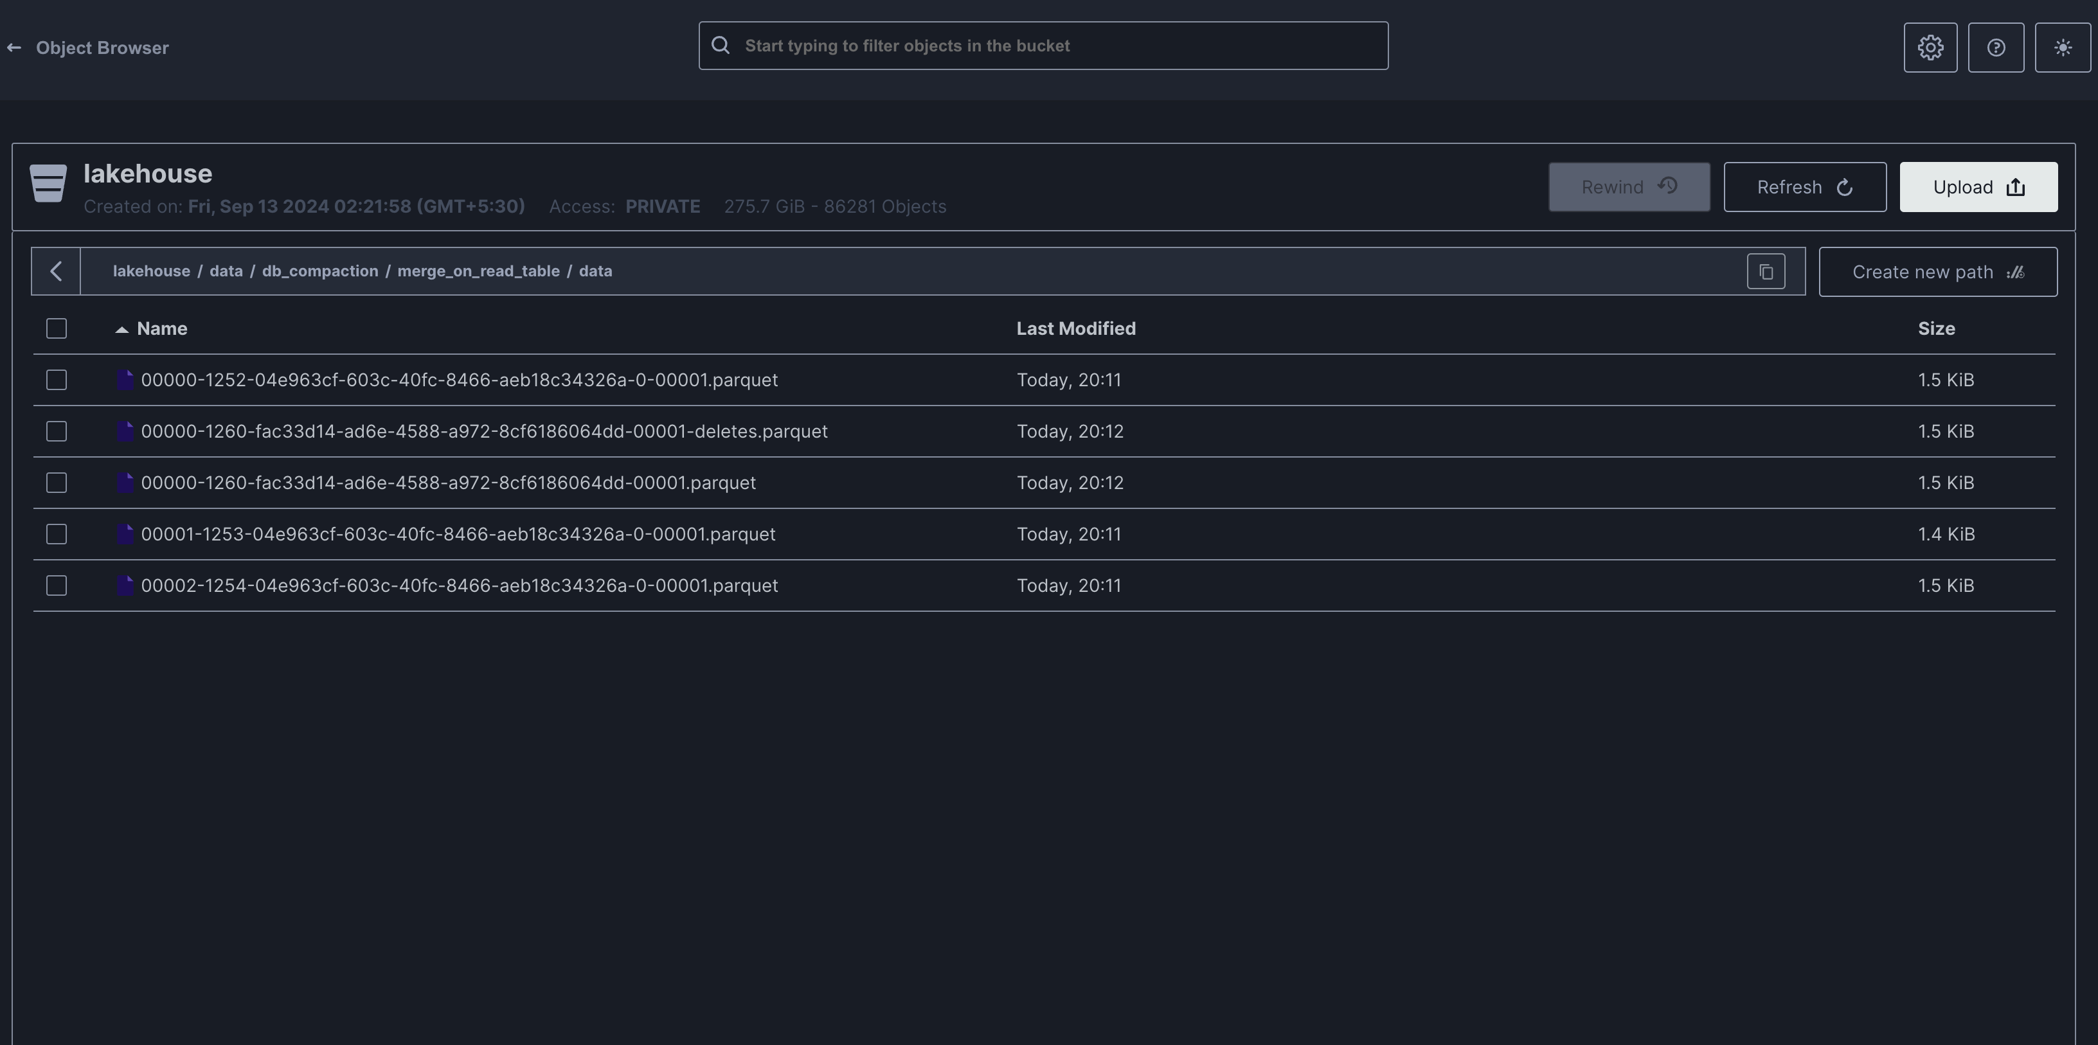The image size is (2098, 1045).
Task: Click file icon of 00000-1260 ...00001.parquet
Action: coord(125,482)
